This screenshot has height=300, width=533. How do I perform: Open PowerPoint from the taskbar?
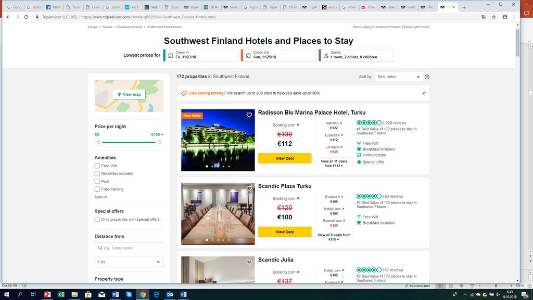[x=47, y=295]
